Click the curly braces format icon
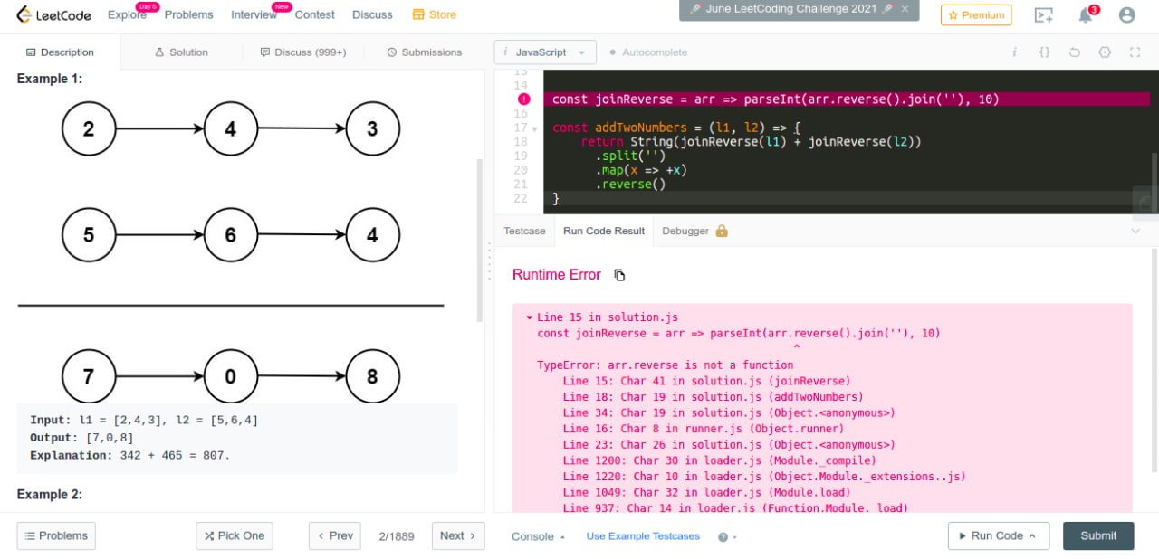 click(x=1044, y=52)
